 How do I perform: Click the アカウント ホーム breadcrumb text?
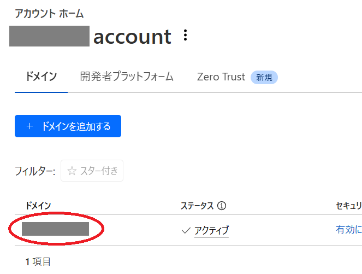point(49,13)
